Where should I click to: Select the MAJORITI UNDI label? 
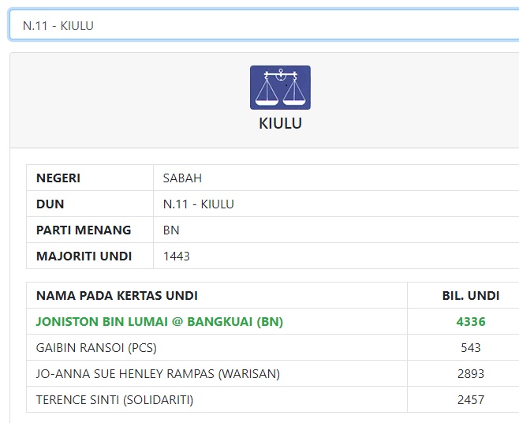(x=84, y=256)
